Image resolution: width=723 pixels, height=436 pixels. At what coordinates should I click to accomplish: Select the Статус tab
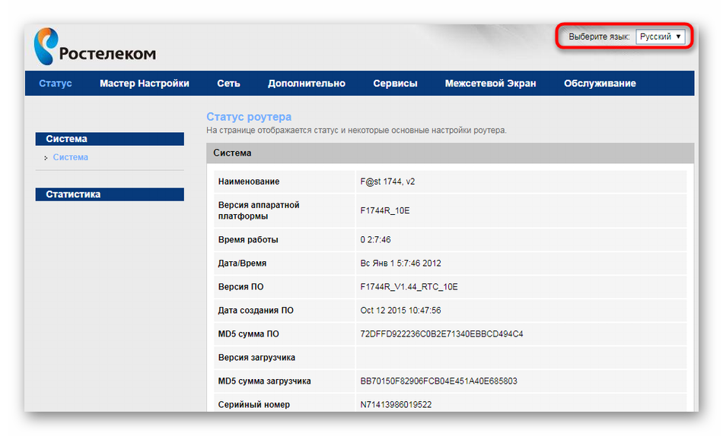click(56, 84)
